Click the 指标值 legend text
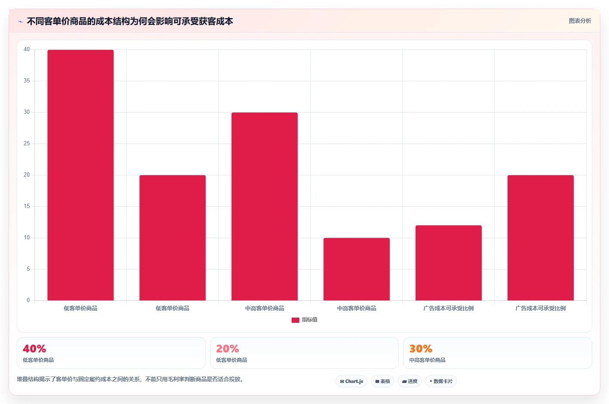 coord(309,320)
